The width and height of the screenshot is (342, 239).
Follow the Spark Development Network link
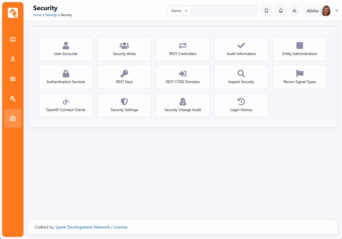[x=82, y=227]
